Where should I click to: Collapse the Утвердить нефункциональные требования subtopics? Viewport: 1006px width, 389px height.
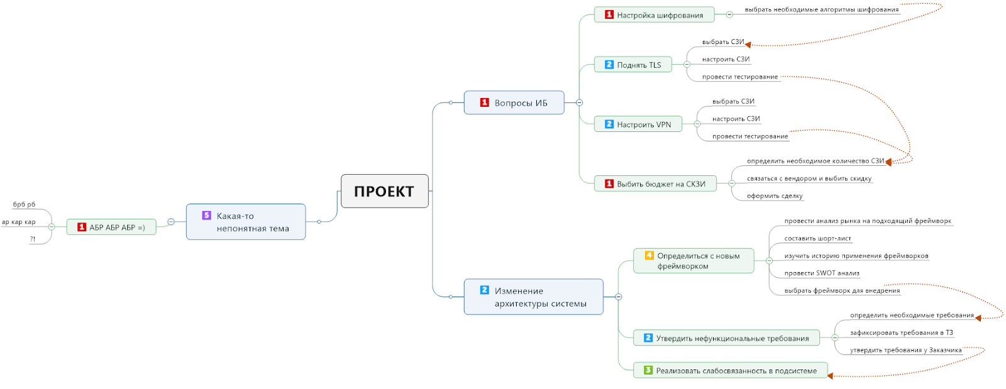tap(834, 338)
